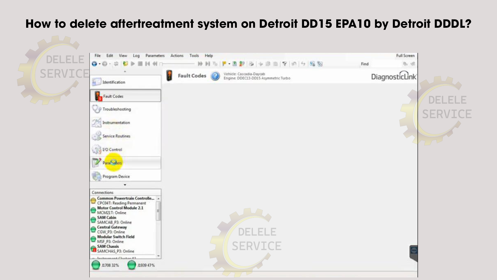Click the flag marker toolbar toggle
Viewport: 497px width, 280px height.
[225, 64]
